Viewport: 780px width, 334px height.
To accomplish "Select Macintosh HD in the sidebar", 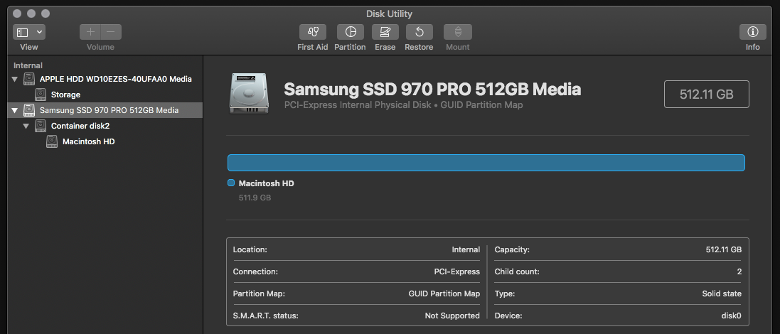I will click(88, 141).
